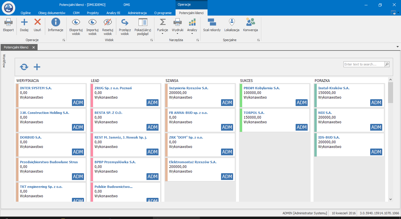Click ADM badge on PBDiM Kobylarnia card
The width and height of the screenshot is (401, 219).
pos(301,102)
